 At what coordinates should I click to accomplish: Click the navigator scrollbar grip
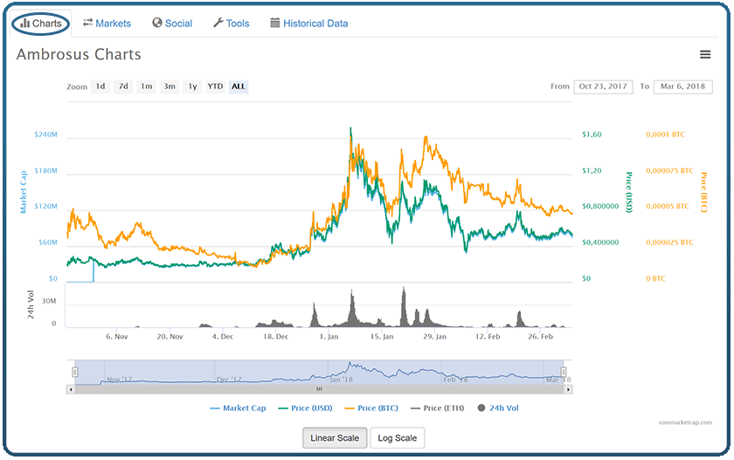point(319,389)
